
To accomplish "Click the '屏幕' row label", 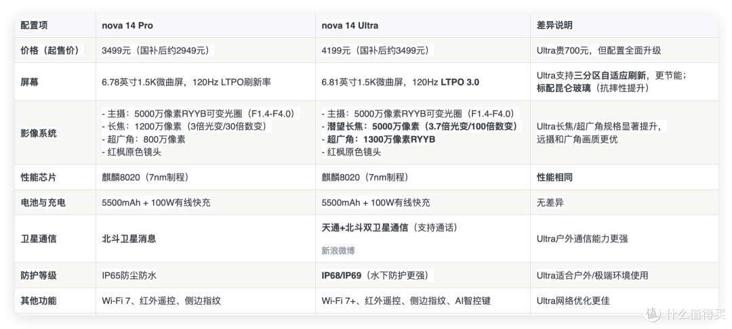I will pos(29,82).
